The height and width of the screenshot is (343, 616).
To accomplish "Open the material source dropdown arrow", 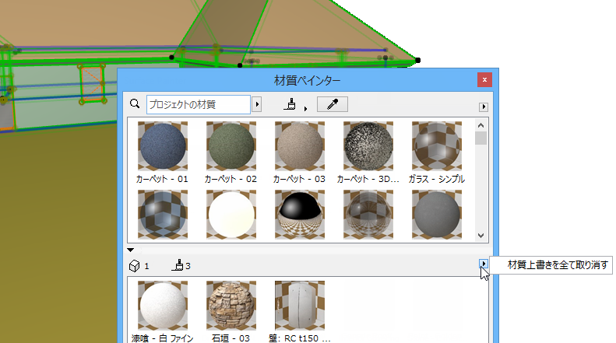I will click(x=257, y=104).
